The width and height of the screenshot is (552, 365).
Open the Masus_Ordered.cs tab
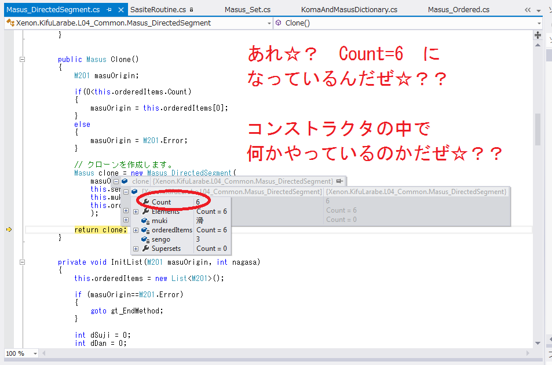(x=458, y=10)
